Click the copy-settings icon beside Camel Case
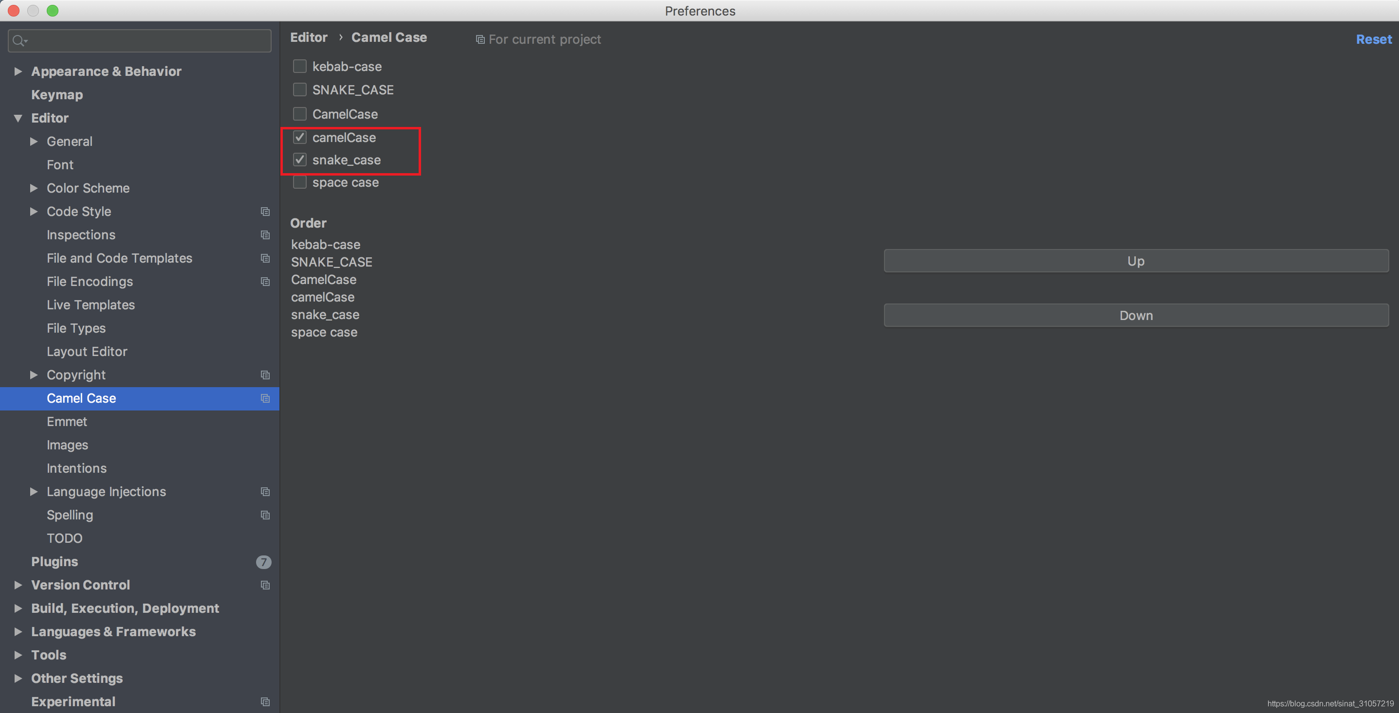This screenshot has width=1399, height=713. 265,398
